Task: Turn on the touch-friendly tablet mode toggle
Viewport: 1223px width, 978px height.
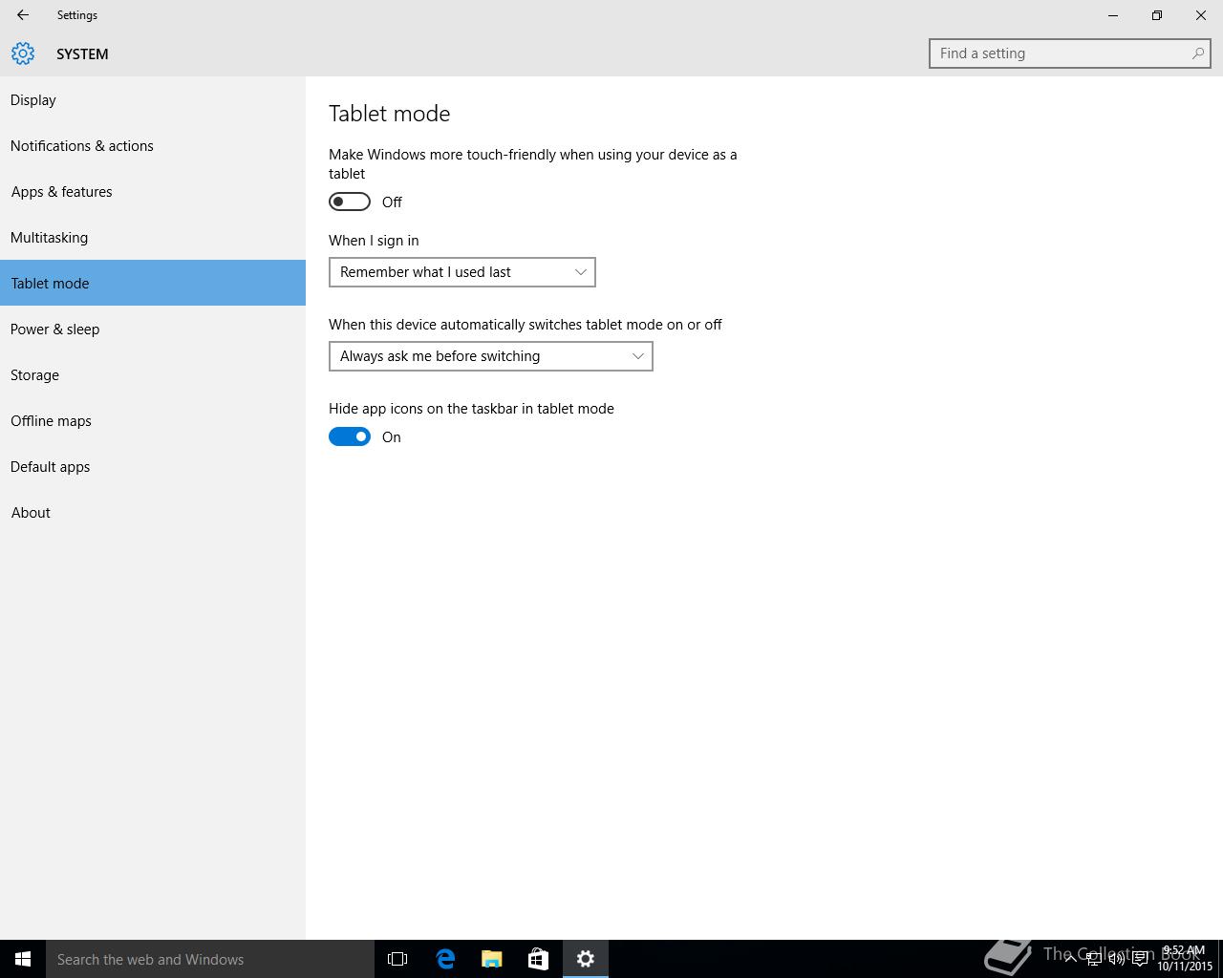Action: point(350,202)
